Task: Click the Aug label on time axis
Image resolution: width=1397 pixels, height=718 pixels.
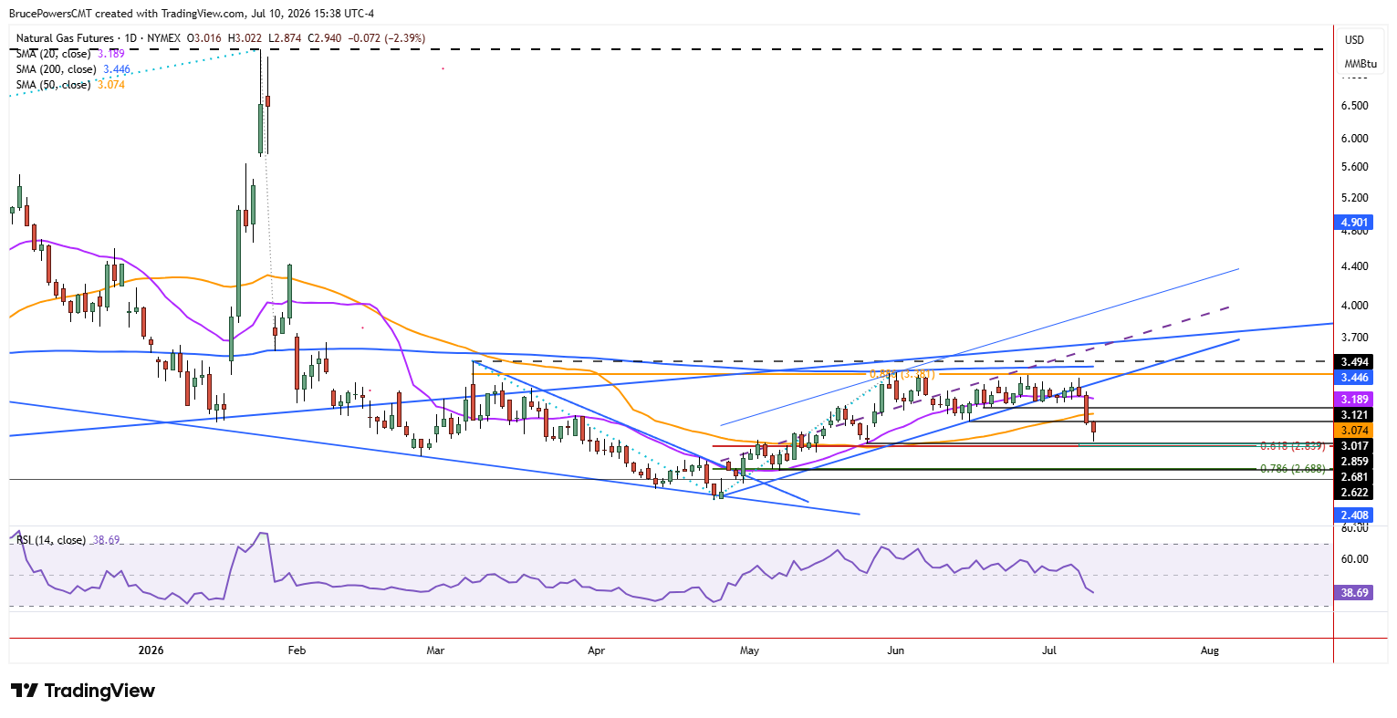Action: pyautogui.click(x=1209, y=650)
